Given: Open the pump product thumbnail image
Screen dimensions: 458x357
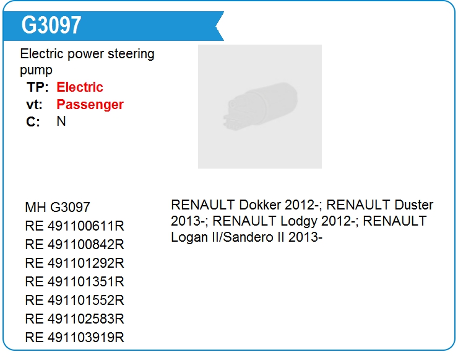Looking at the screenshot, I should click(x=260, y=107).
